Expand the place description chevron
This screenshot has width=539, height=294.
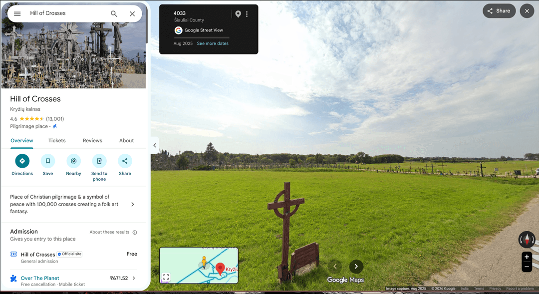pyautogui.click(x=133, y=204)
